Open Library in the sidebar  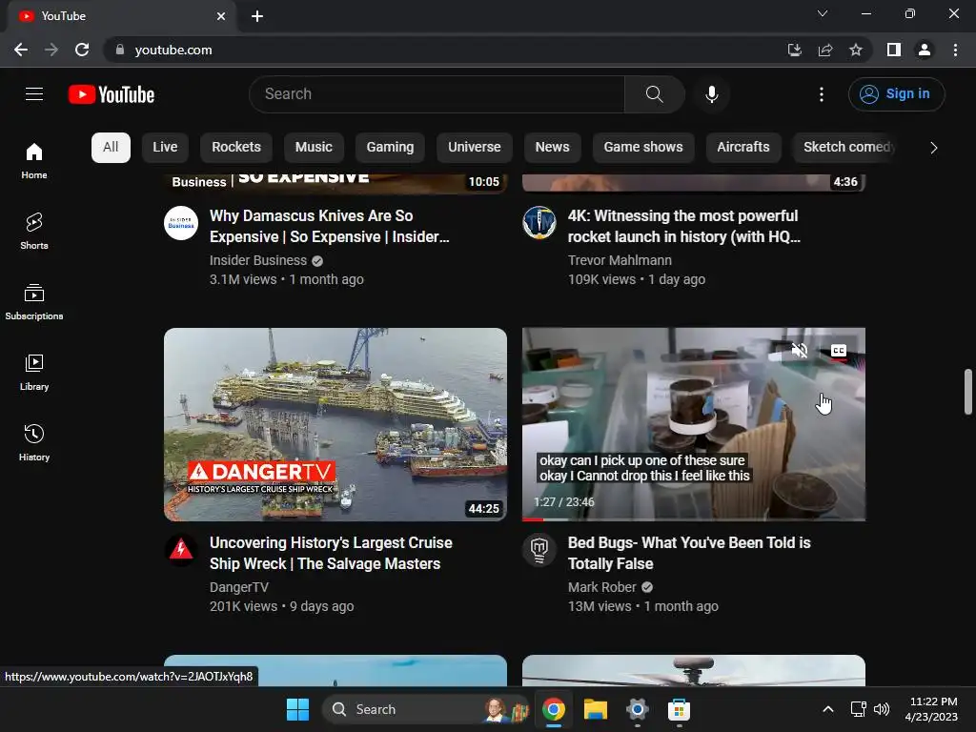(x=34, y=373)
